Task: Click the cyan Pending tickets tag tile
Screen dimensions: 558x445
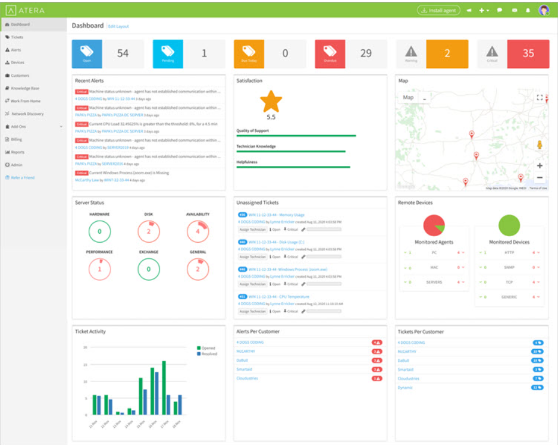Action: [x=168, y=54]
